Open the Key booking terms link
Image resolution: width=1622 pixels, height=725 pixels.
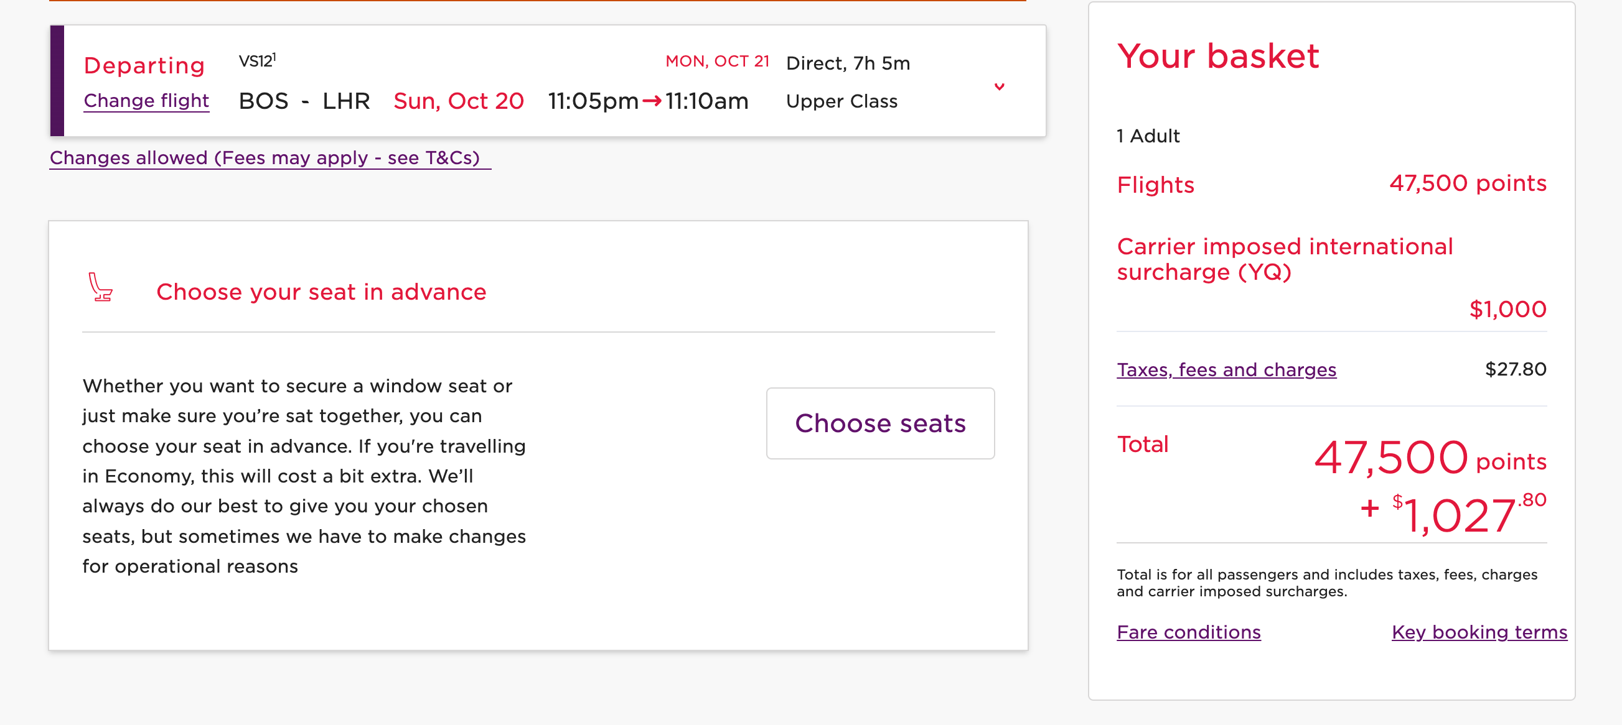1479,632
